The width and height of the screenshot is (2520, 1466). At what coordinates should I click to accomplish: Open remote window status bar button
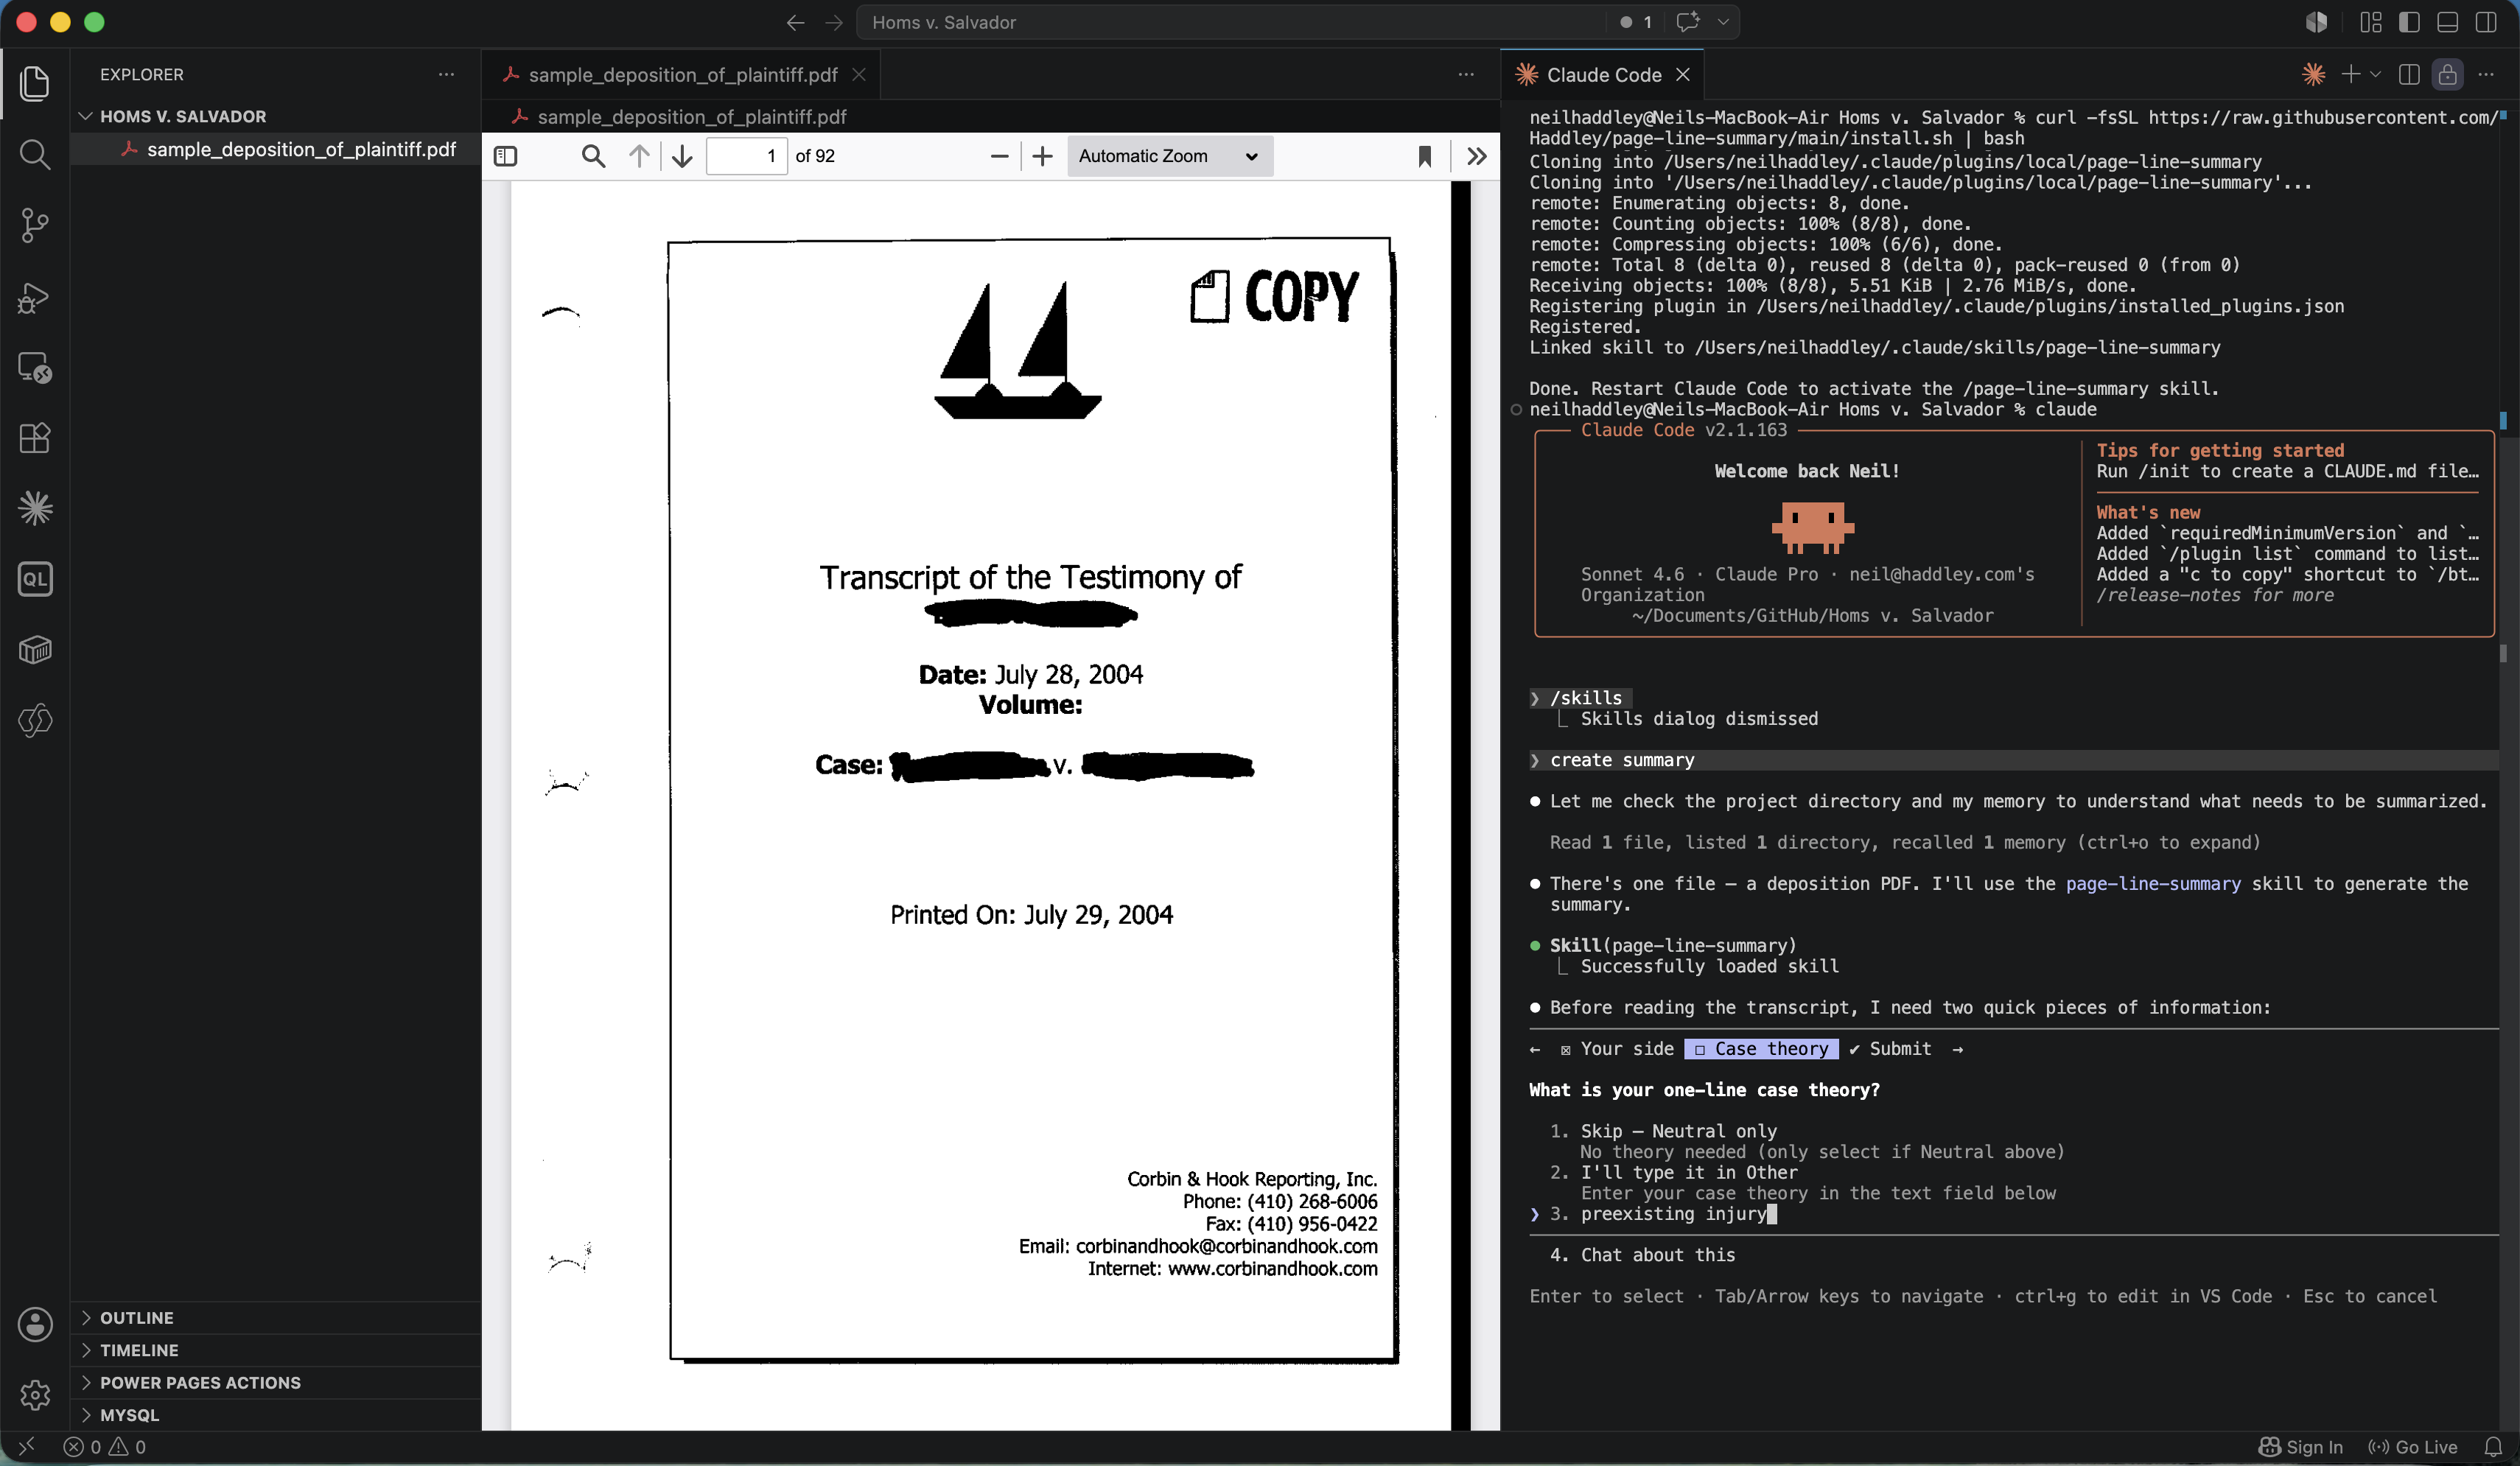26,1447
